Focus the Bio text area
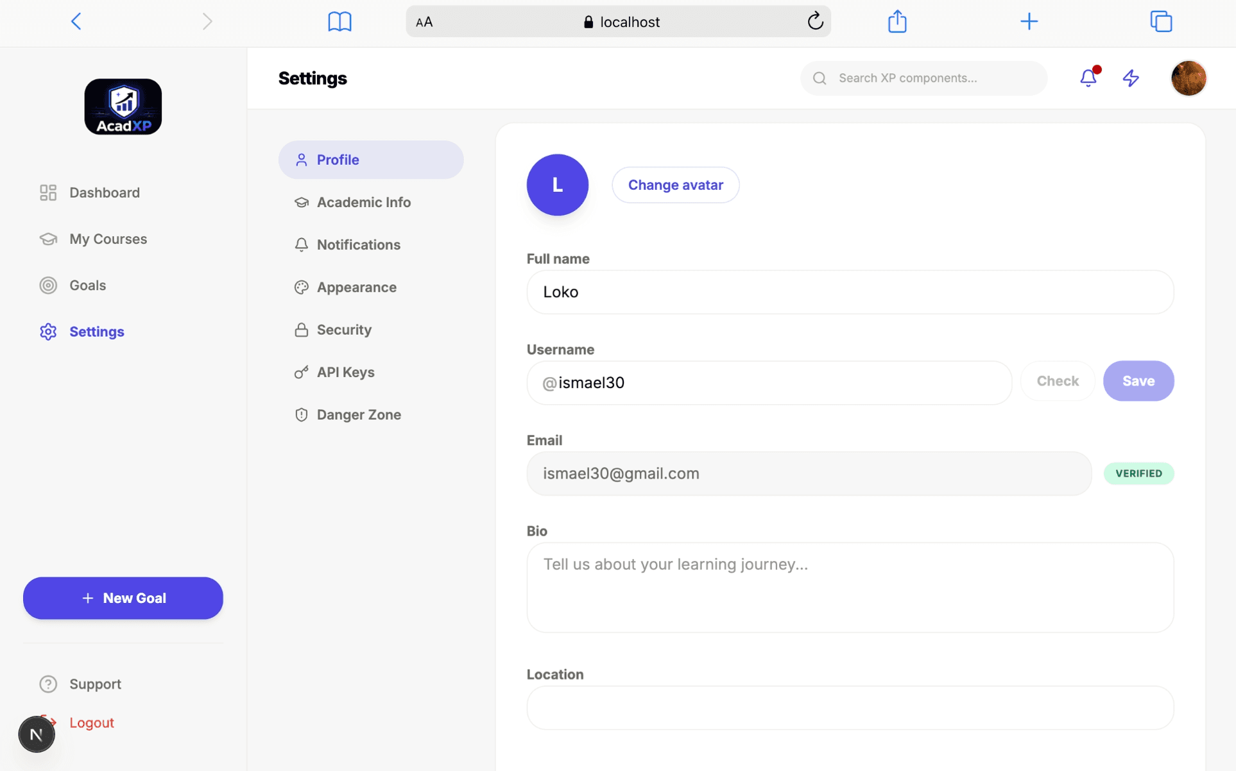 point(850,588)
